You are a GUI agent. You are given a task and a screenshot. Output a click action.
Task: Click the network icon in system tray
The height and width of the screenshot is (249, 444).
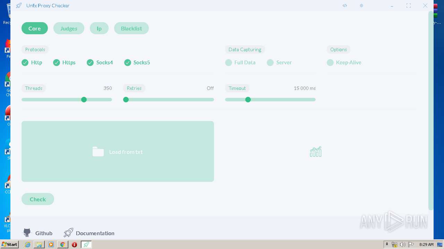pos(394,245)
